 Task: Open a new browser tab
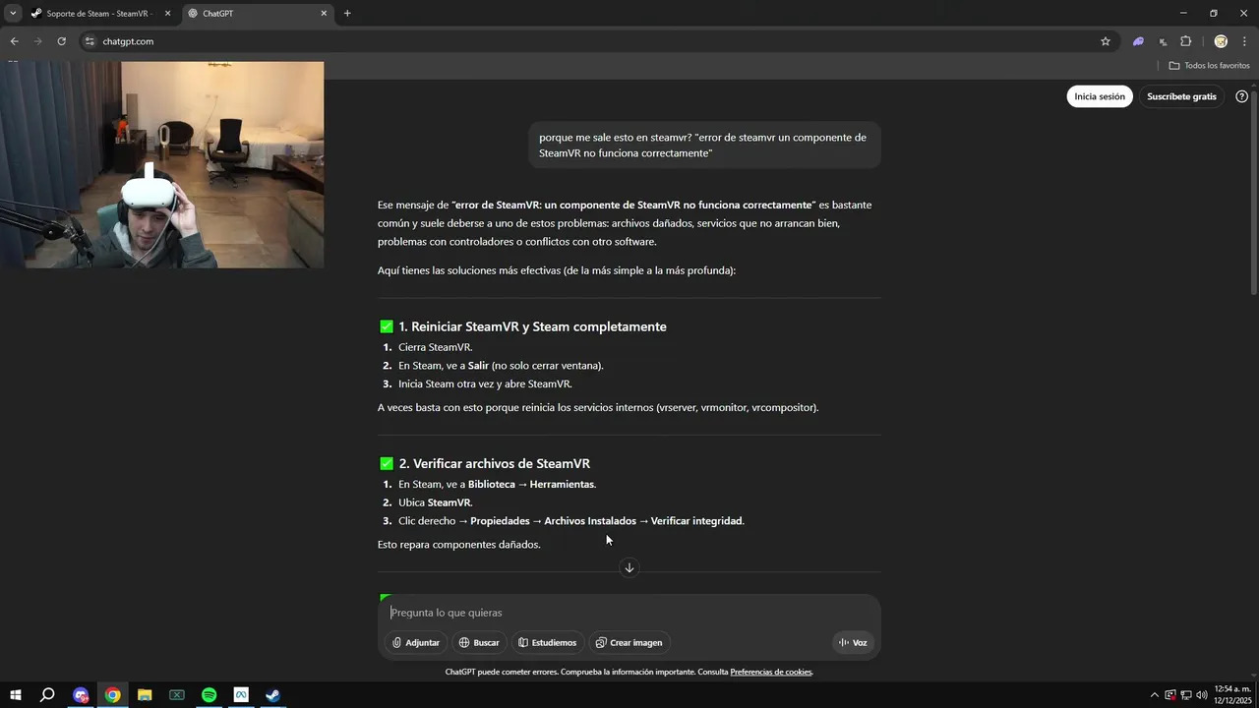pyautogui.click(x=347, y=14)
